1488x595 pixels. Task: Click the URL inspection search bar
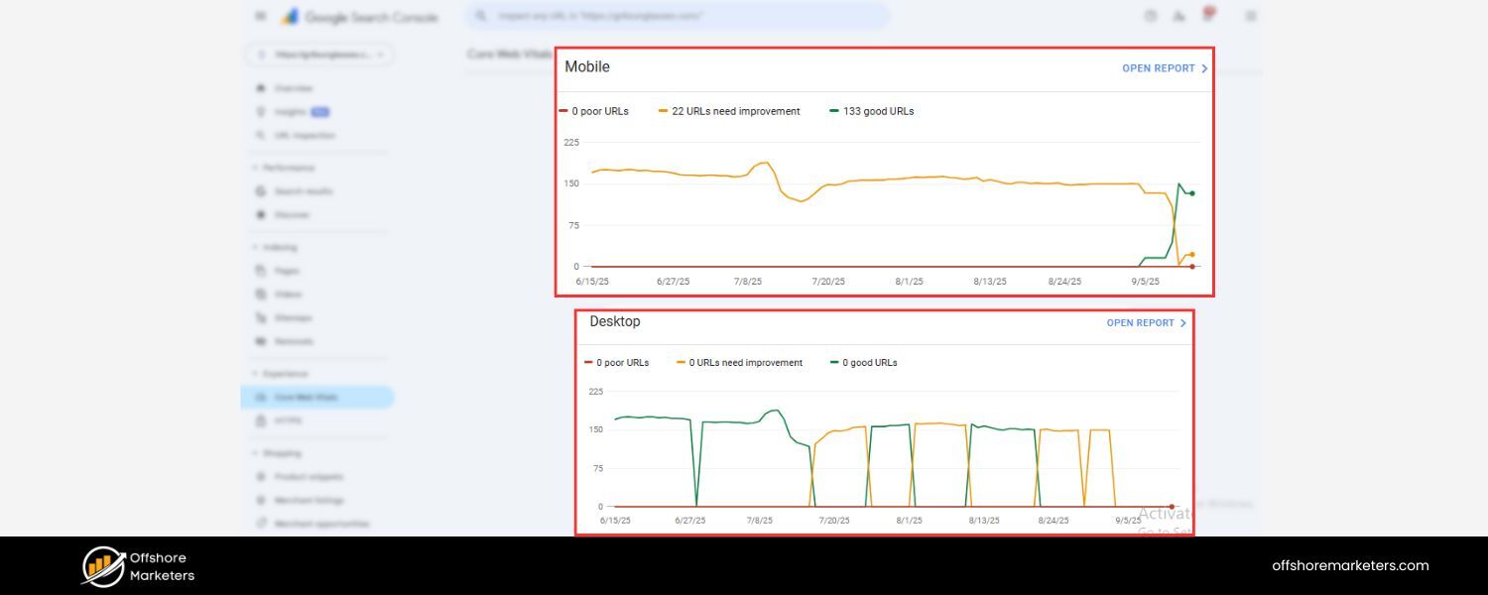(678, 15)
